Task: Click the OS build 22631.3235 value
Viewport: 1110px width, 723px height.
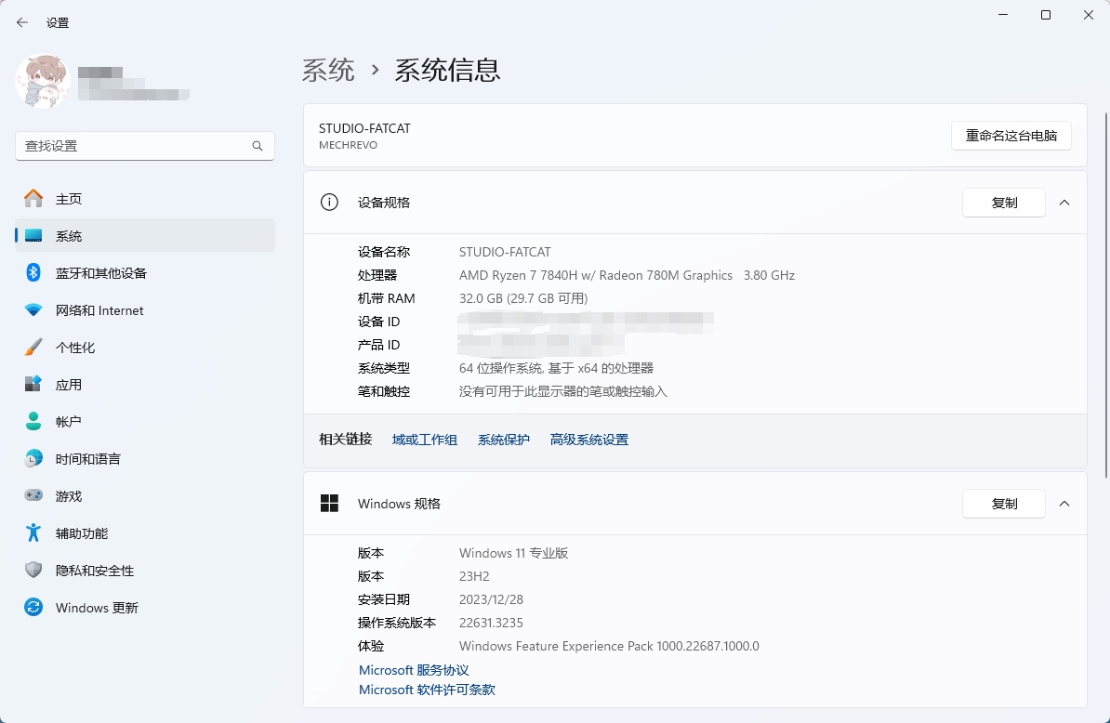Action: (491, 623)
